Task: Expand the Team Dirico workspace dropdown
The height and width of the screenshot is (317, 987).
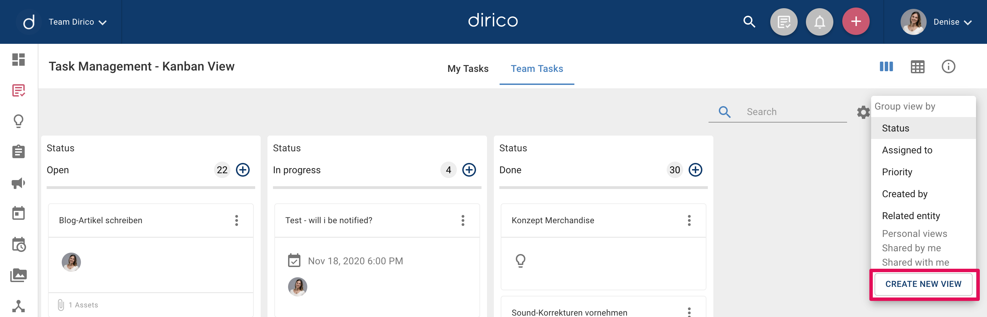Action: click(x=78, y=22)
